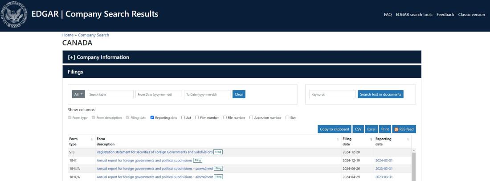Open Filing badge for 18-K annual report
The width and height of the screenshot is (490, 181).
(x=198, y=161)
